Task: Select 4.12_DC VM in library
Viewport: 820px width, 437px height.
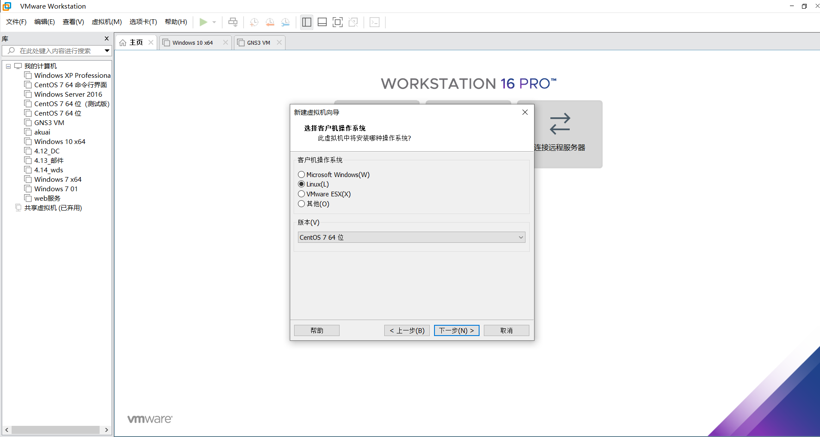Action: (42, 151)
